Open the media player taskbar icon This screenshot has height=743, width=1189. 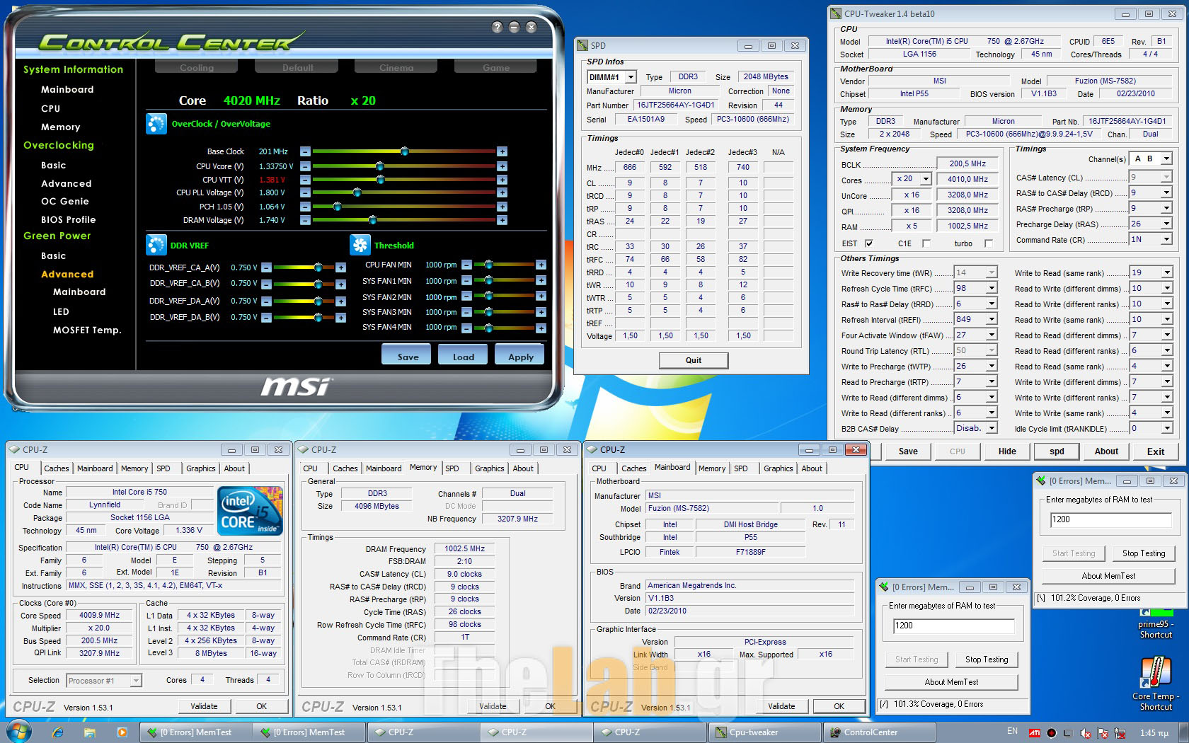tap(122, 732)
